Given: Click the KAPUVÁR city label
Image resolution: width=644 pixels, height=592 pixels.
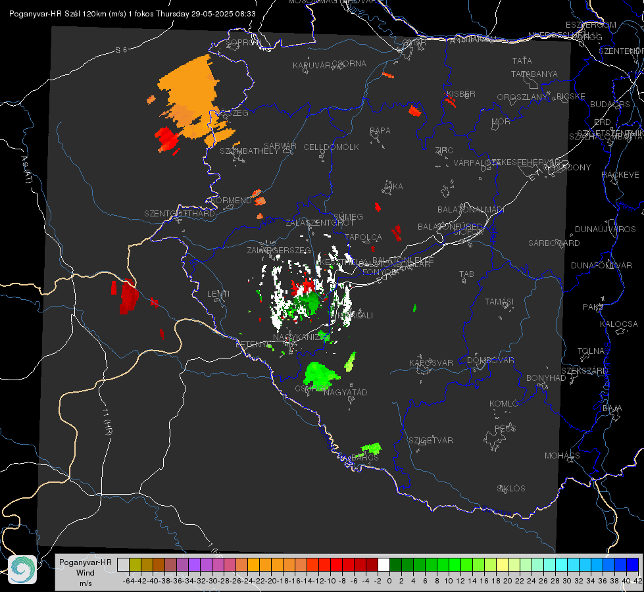Looking at the screenshot, I should pyautogui.click(x=312, y=66).
